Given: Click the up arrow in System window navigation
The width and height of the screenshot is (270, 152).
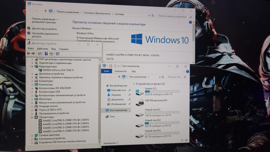Looking at the screenshot, I should [x=46, y=11].
